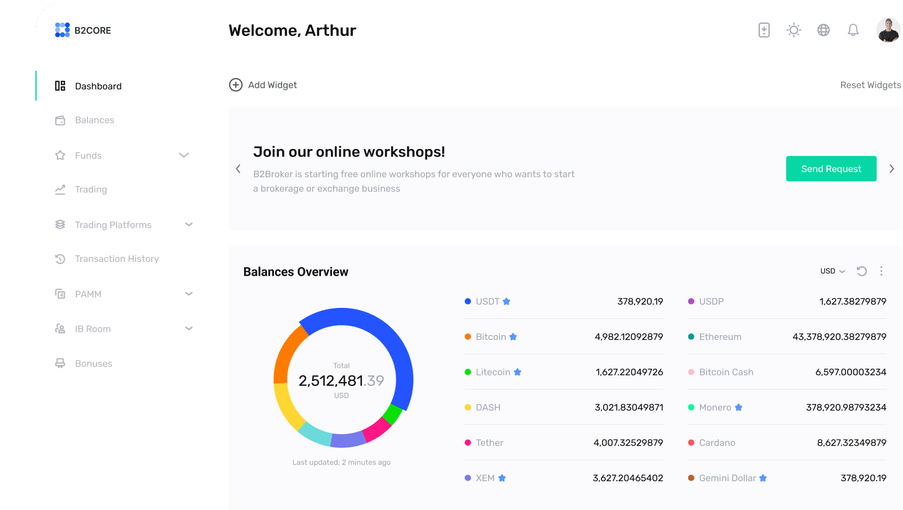The image size is (903, 510).
Task: Select the Transaction History sidebar icon
Action: [60, 259]
